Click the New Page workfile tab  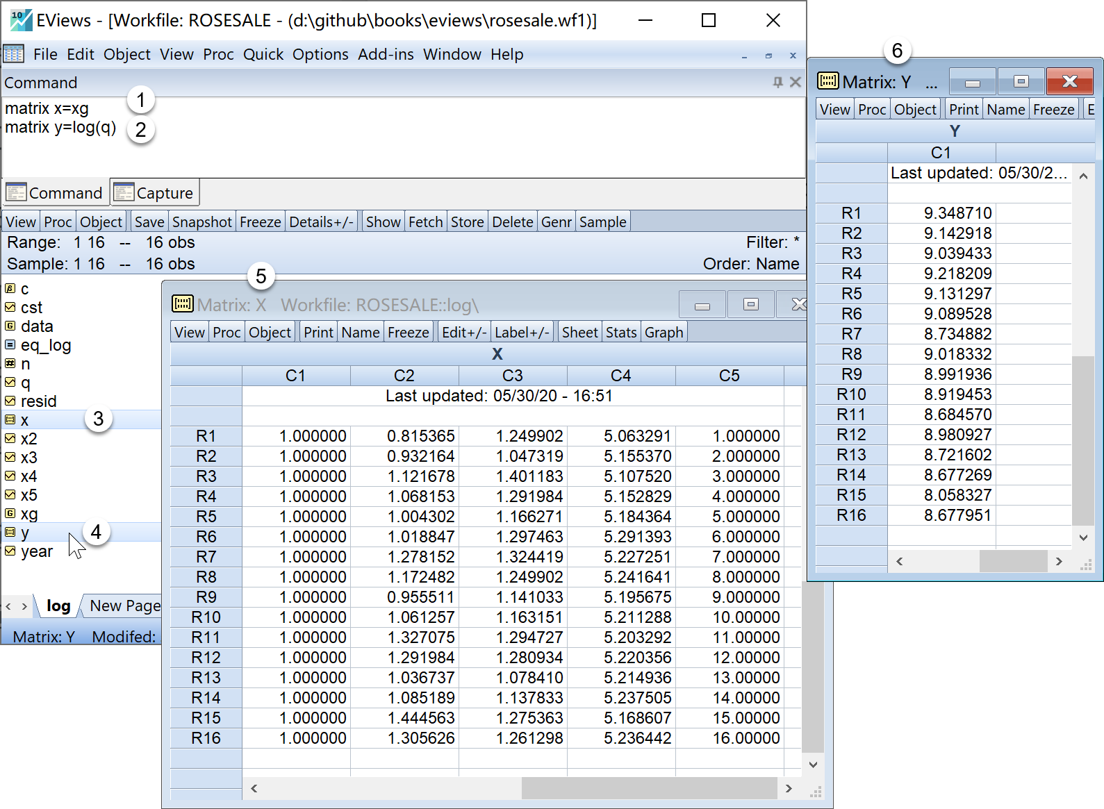click(x=124, y=606)
